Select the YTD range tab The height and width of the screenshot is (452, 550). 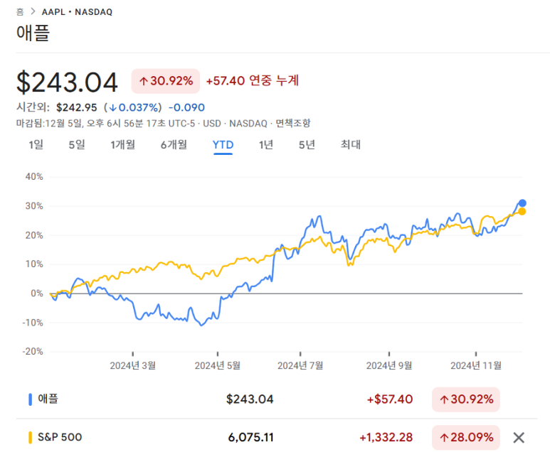[x=223, y=145]
